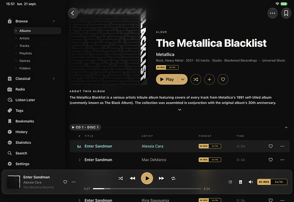
Task: Favorite Alessia Cara's Enter Sandman track
Action: [x=271, y=146]
